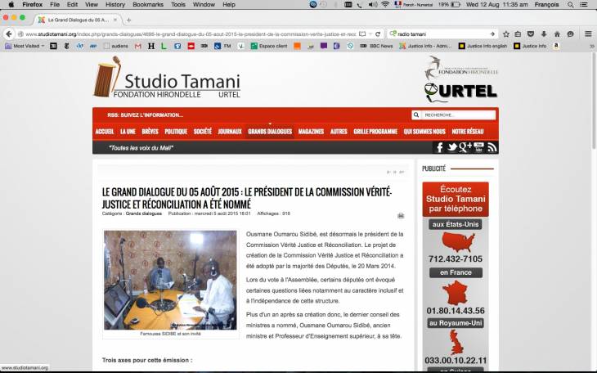
Task: Bookmark this page with the star icon
Action: tap(506, 34)
